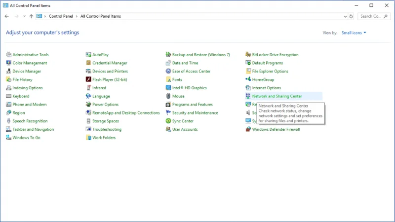395x222 pixels.
Task: Click the Ease of Access Center icon
Action: point(168,71)
